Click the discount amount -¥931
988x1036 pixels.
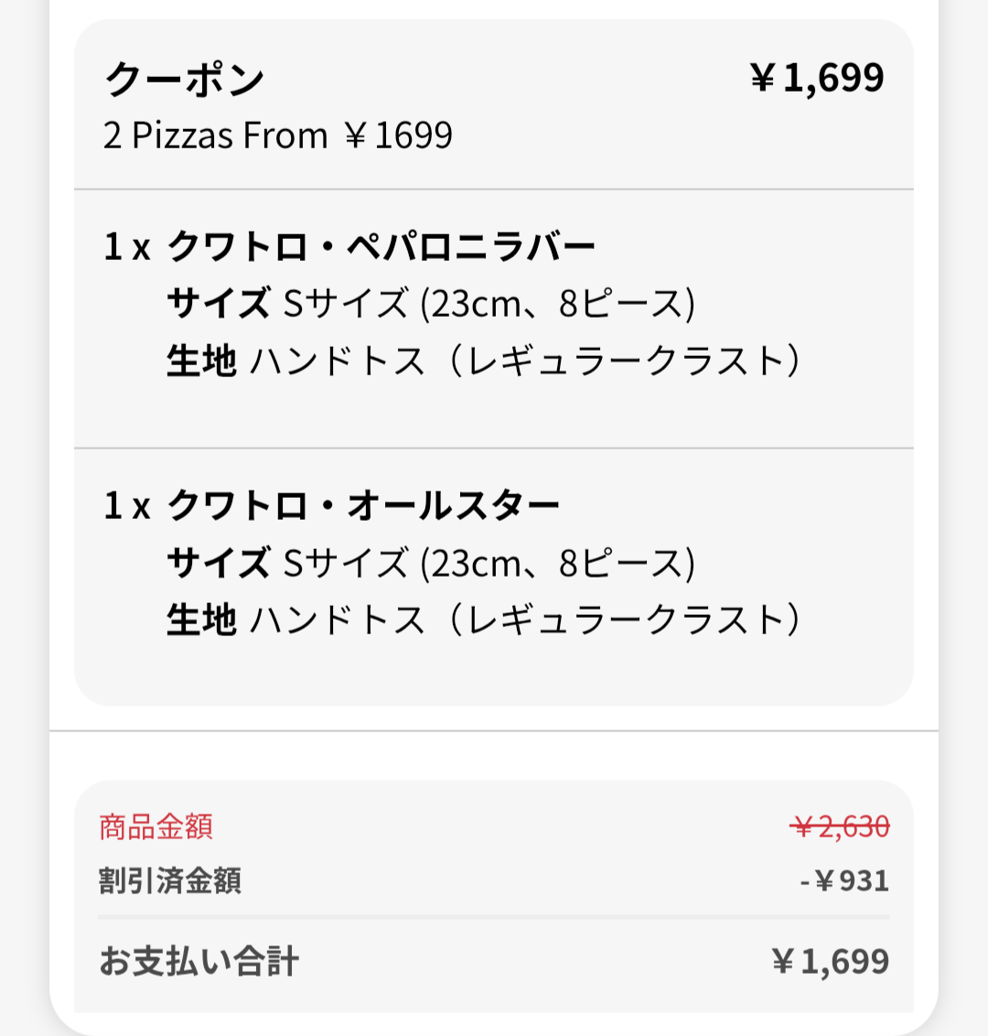(844, 880)
